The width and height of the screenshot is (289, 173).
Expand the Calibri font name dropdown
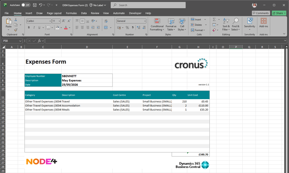point(50,21)
